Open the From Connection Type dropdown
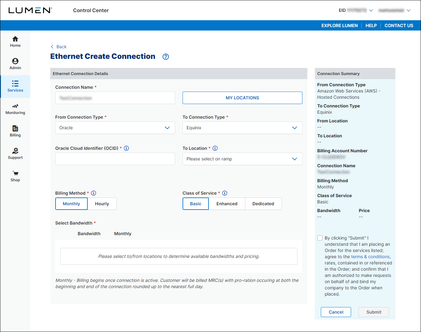This screenshot has height=332, width=421. [x=115, y=128]
